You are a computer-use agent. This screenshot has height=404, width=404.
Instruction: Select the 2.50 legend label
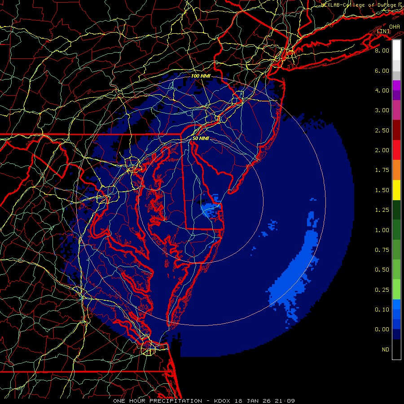pos(382,130)
